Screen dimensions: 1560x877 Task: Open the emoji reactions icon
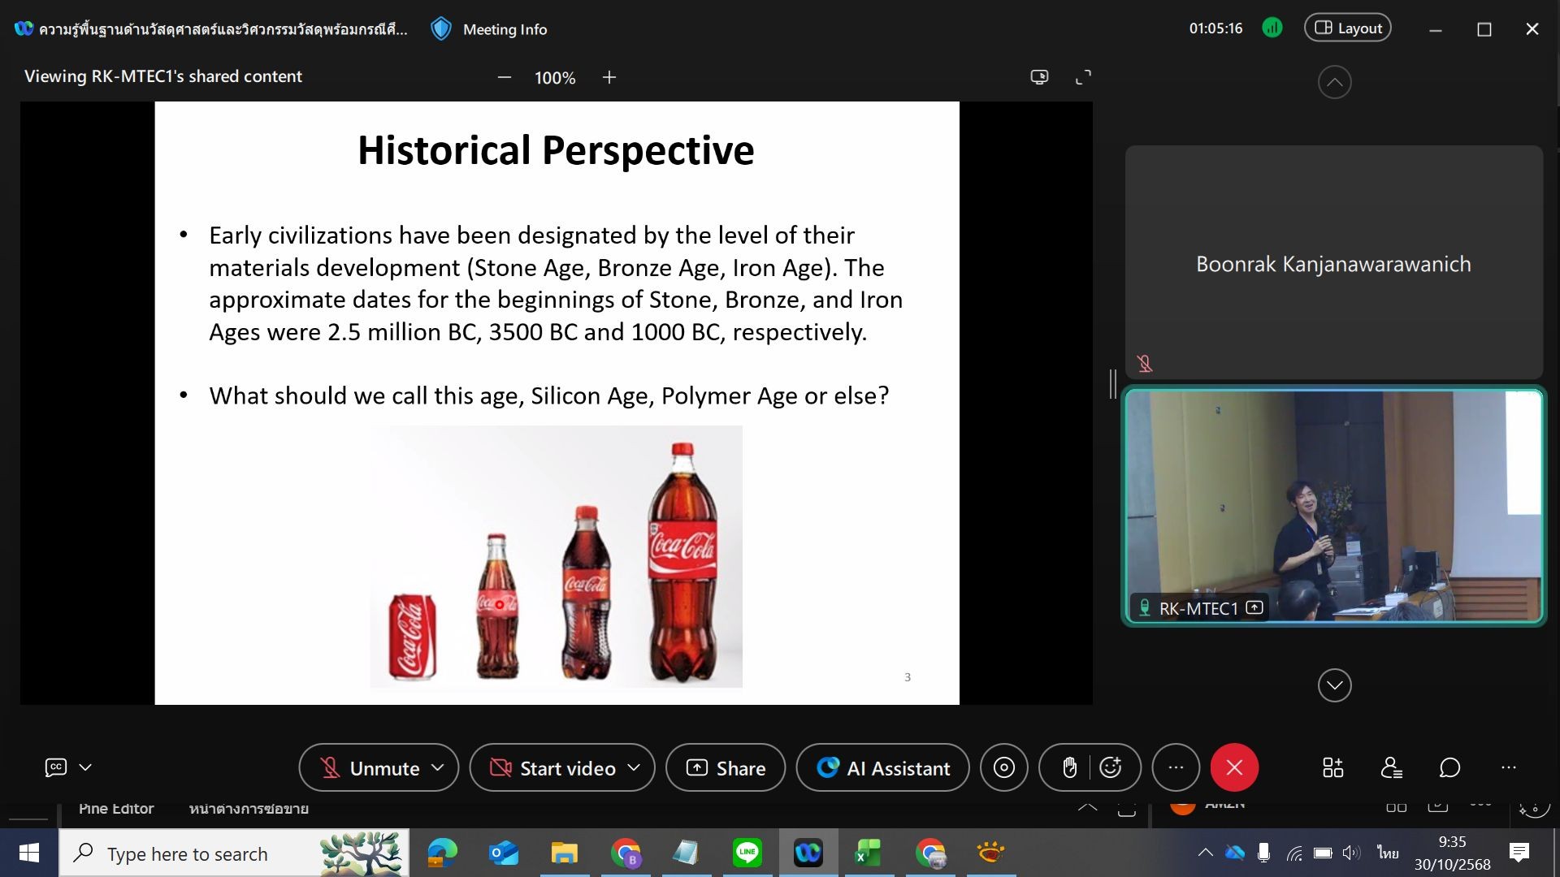pyautogui.click(x=1111, y=767)
